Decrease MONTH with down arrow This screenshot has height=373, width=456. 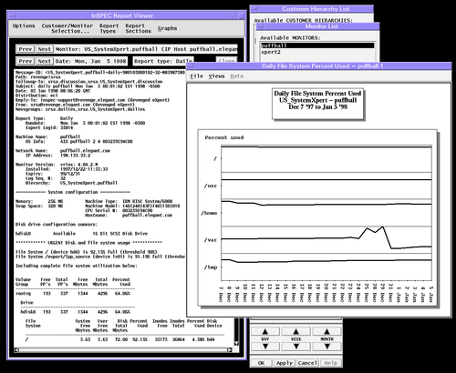(x=326, y=347)
